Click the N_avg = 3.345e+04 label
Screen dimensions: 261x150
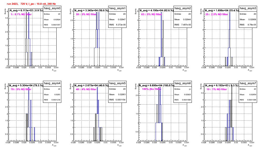(x=91, y=10)
